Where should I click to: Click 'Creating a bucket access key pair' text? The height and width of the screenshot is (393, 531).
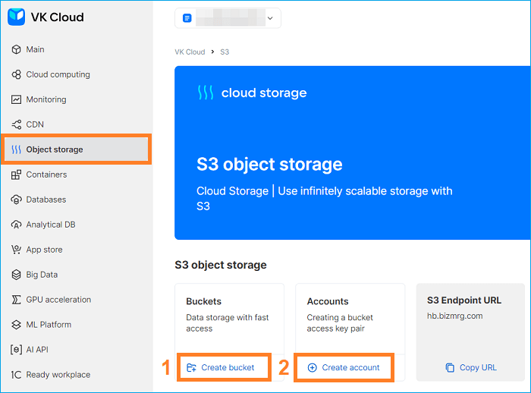tap(340, 323)
